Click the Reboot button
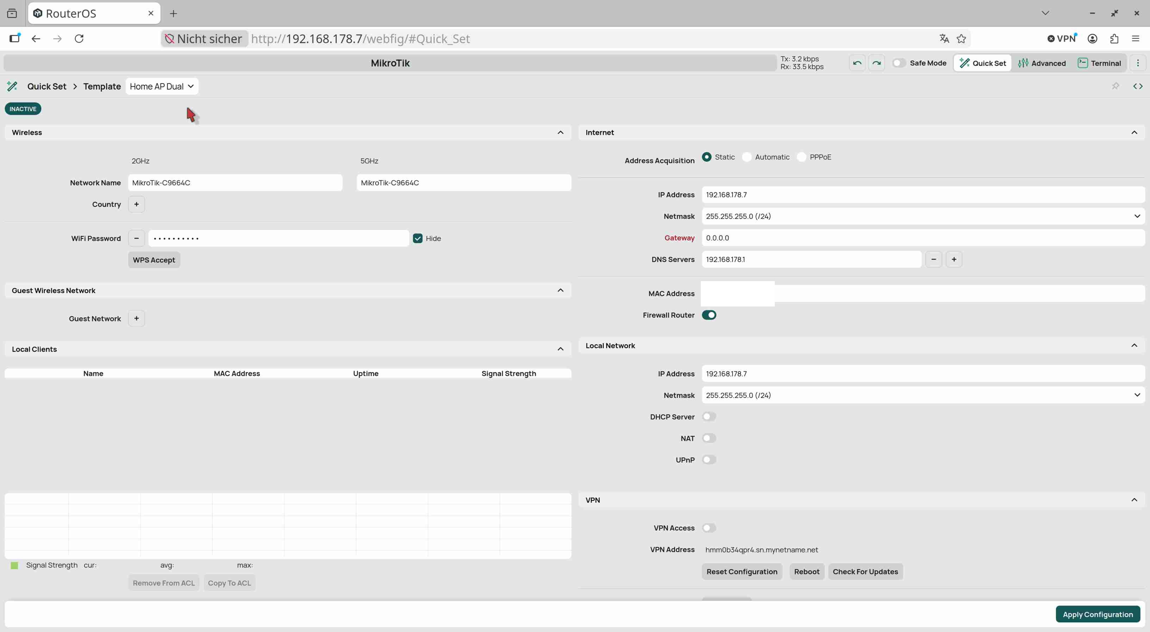 (807, 572)
